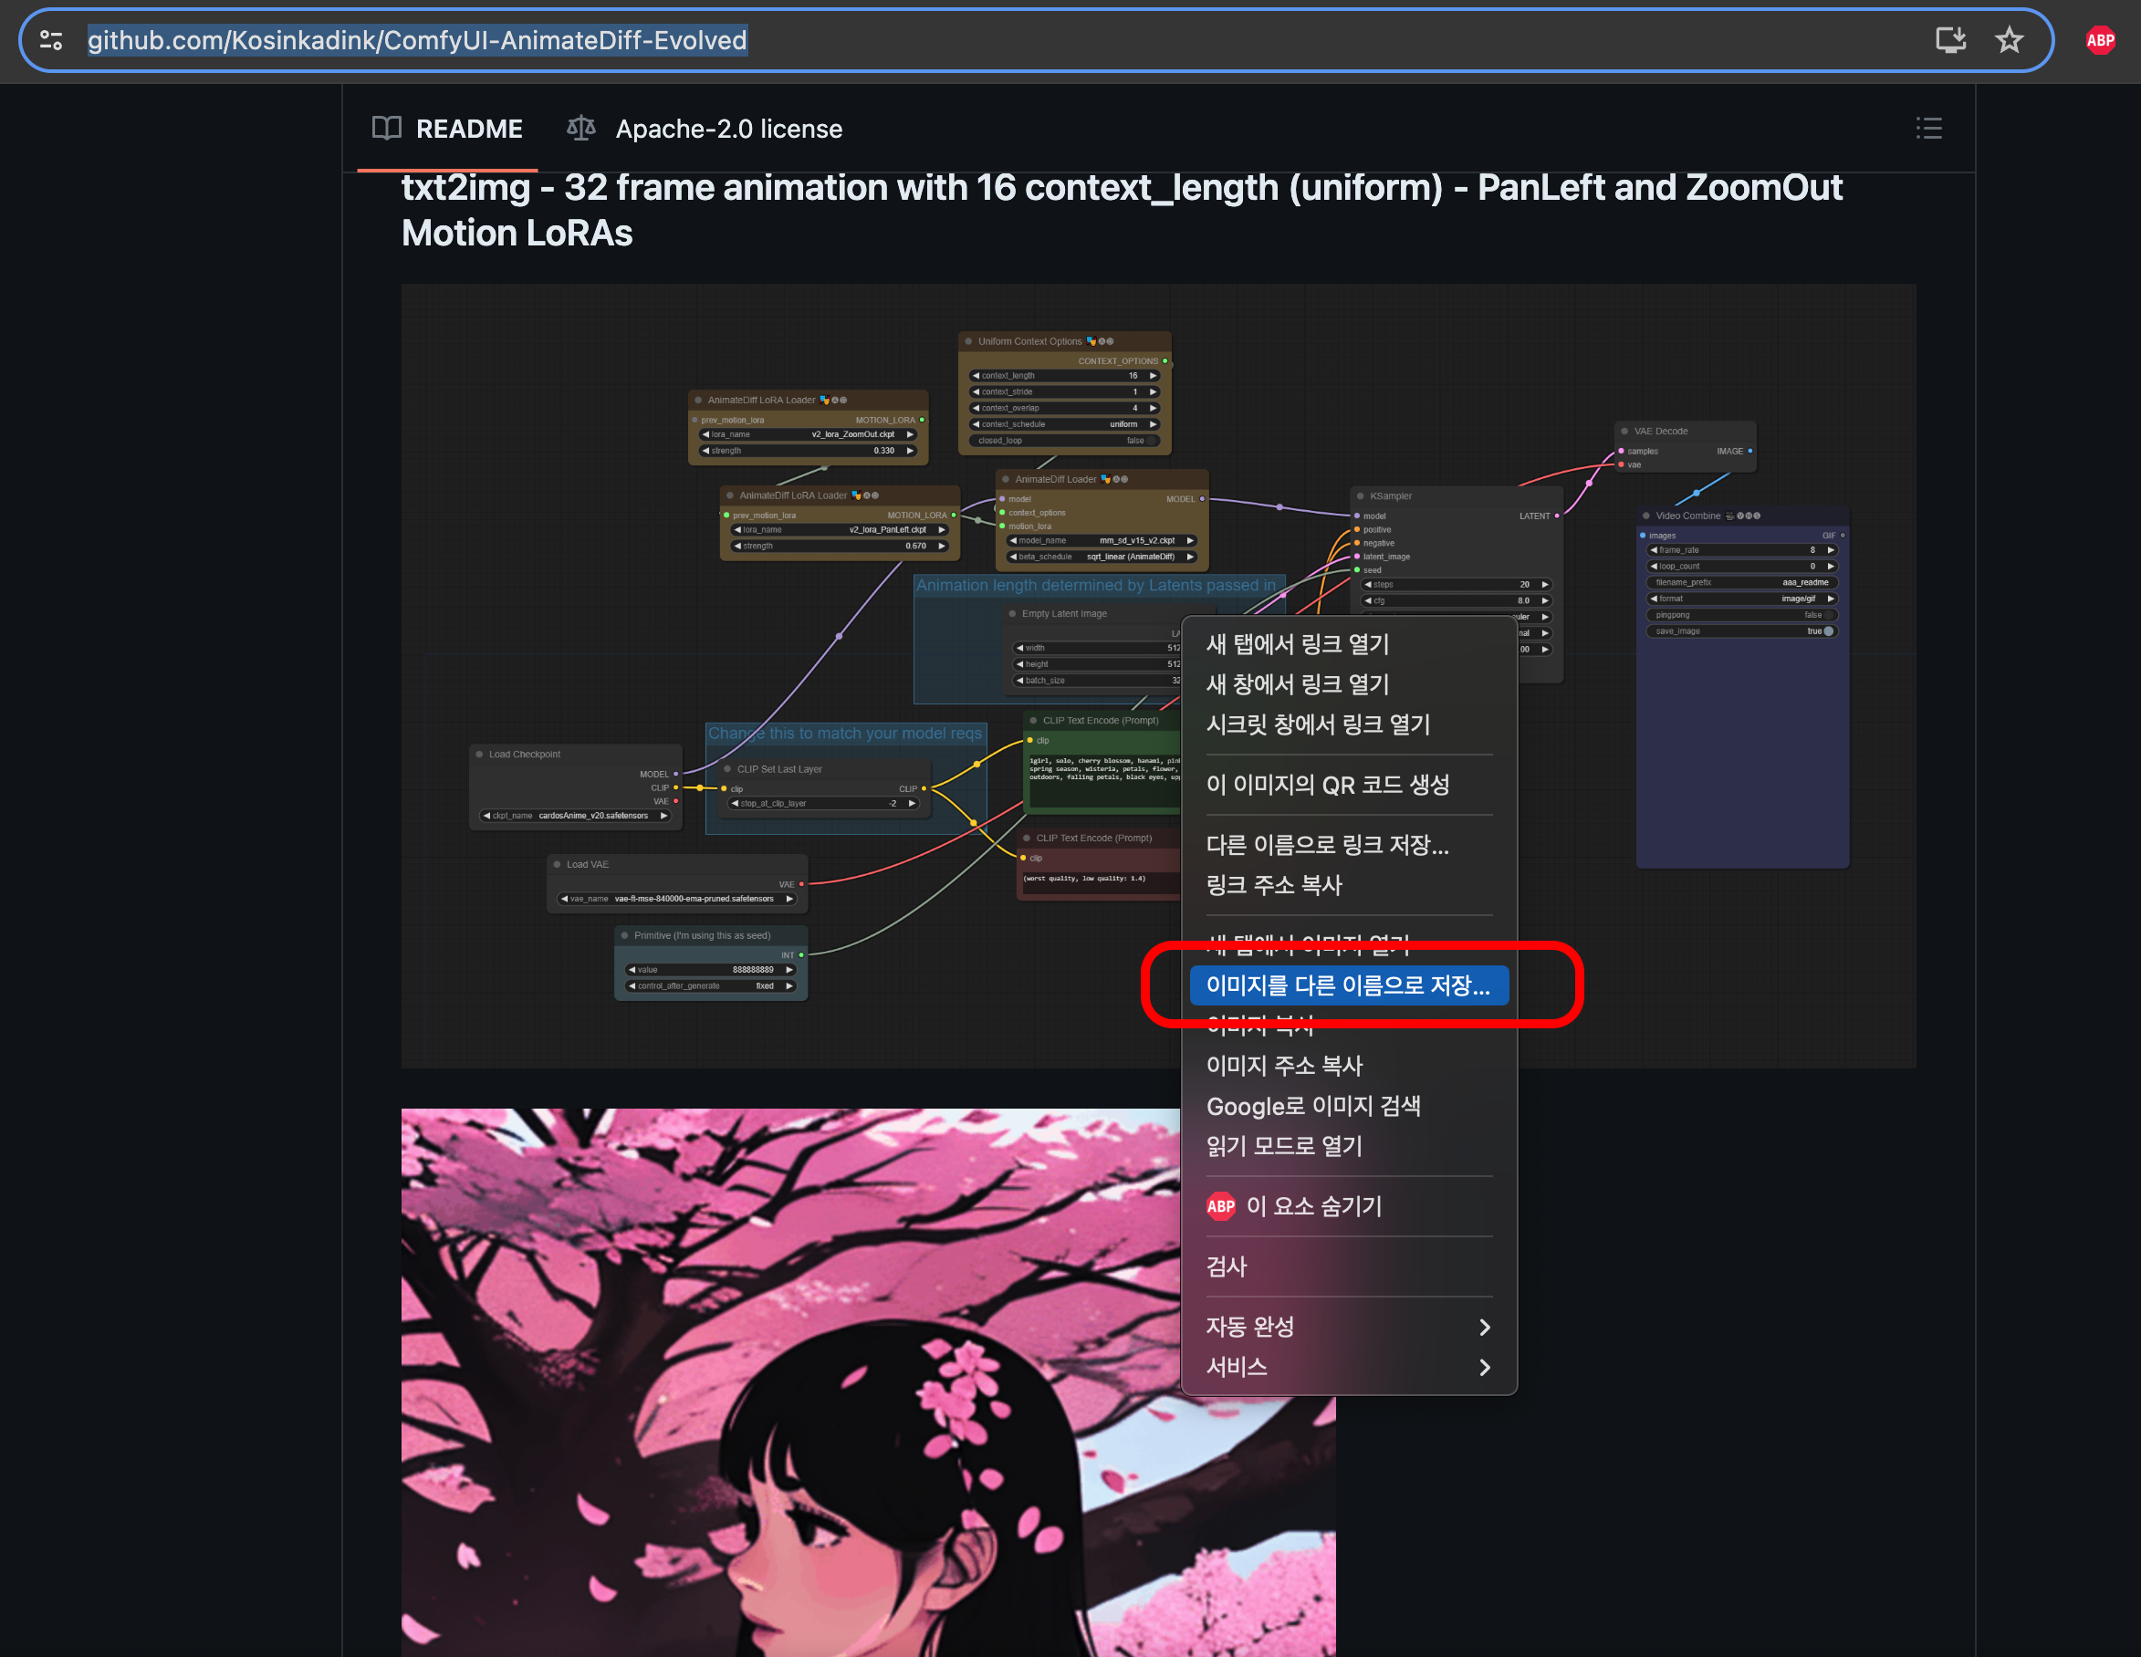
Task: Select 이미지를 다른 이름으로 저장 menu item
Action: pos(1347,985)
